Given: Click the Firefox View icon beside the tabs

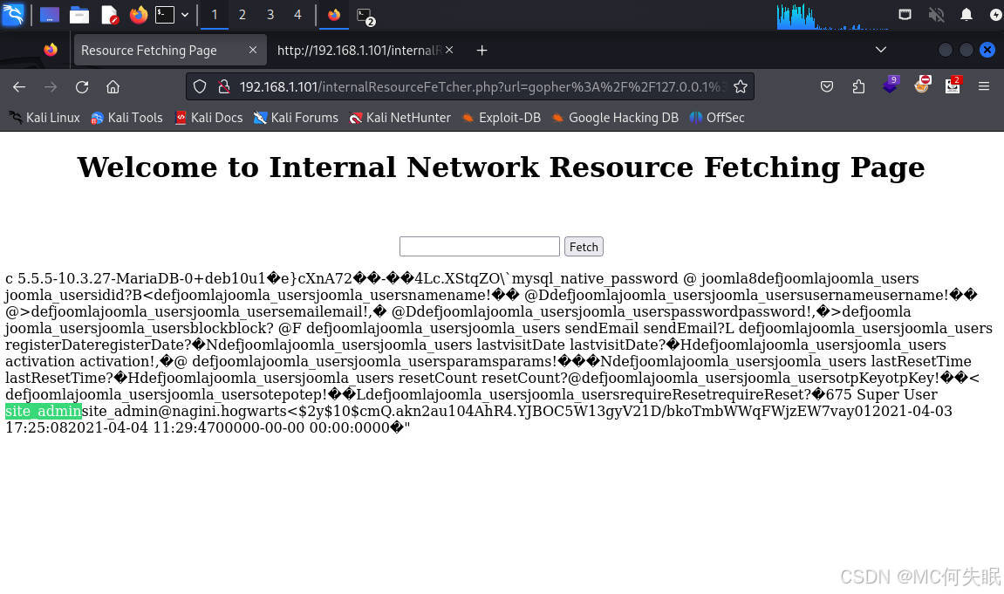Looking at the screenshot, I should 51,50.
